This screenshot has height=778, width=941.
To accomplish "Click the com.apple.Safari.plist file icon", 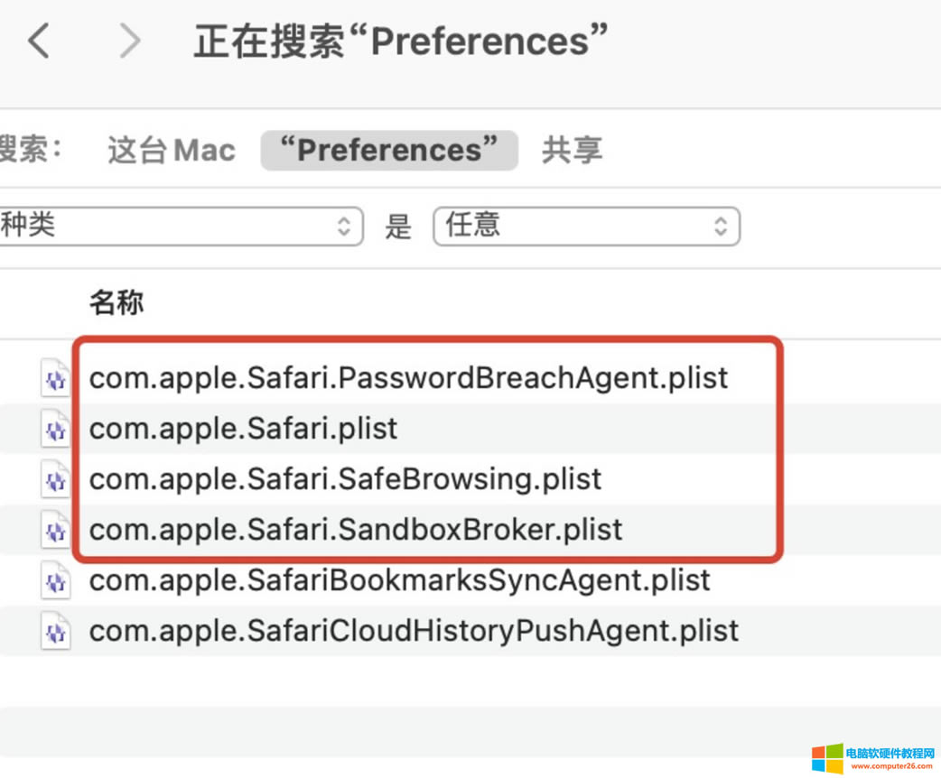I will pyautogui.click(x=56, y=429).
